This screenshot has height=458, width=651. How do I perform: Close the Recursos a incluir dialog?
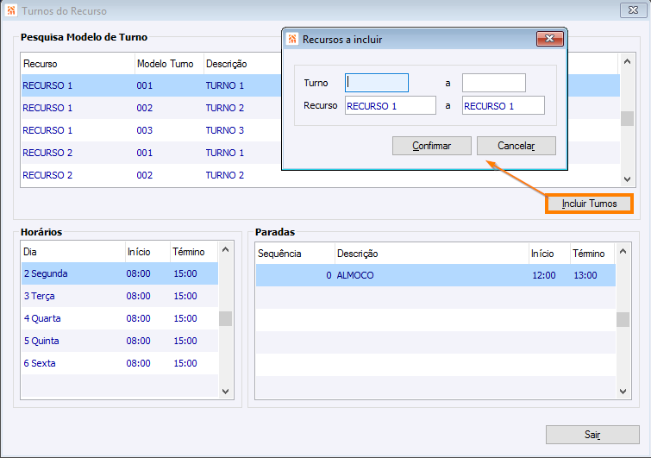pyautogui.click(x=550, y=39)
